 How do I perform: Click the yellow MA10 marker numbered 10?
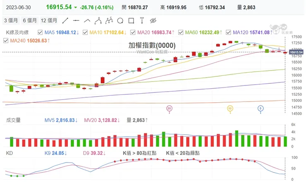point(230,109)
